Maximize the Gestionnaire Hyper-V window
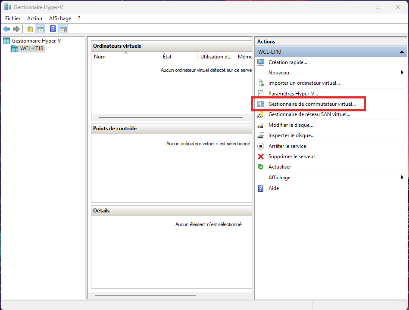 point(378,7)
